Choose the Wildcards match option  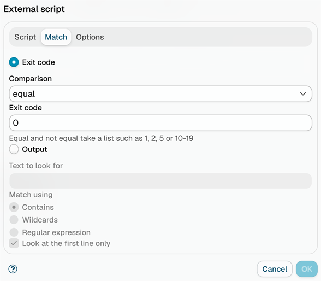[x=14, y=220]
